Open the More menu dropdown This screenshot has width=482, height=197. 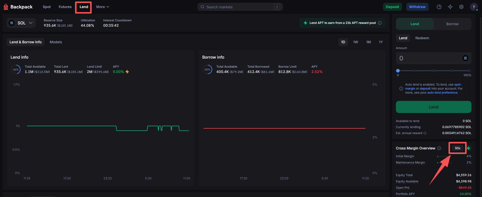coord(102,7)
